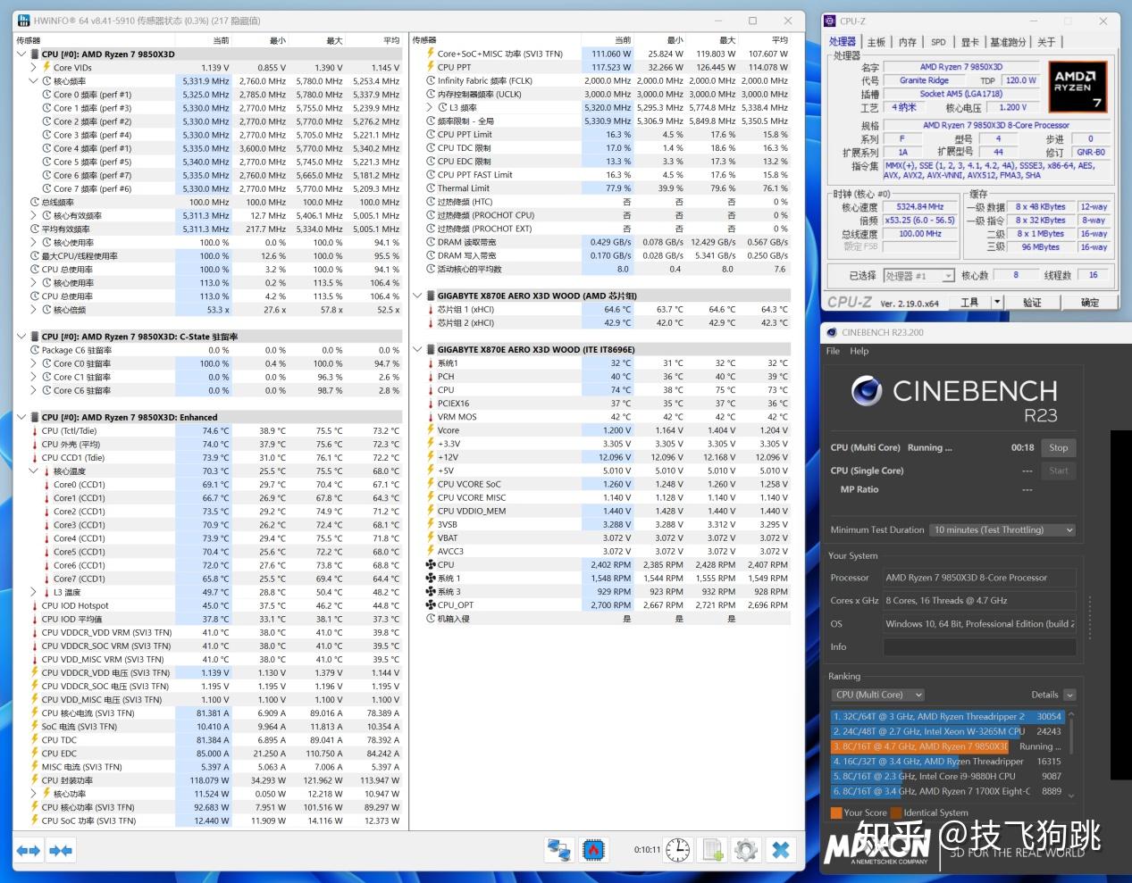Collapse the CPU [#0]: AMD Ryzen 7 9850X3D section
Screen dimensions: 1132x883
point(21,54)
